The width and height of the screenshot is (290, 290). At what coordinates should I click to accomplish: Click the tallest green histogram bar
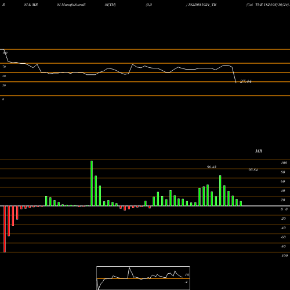click(92, 183)
